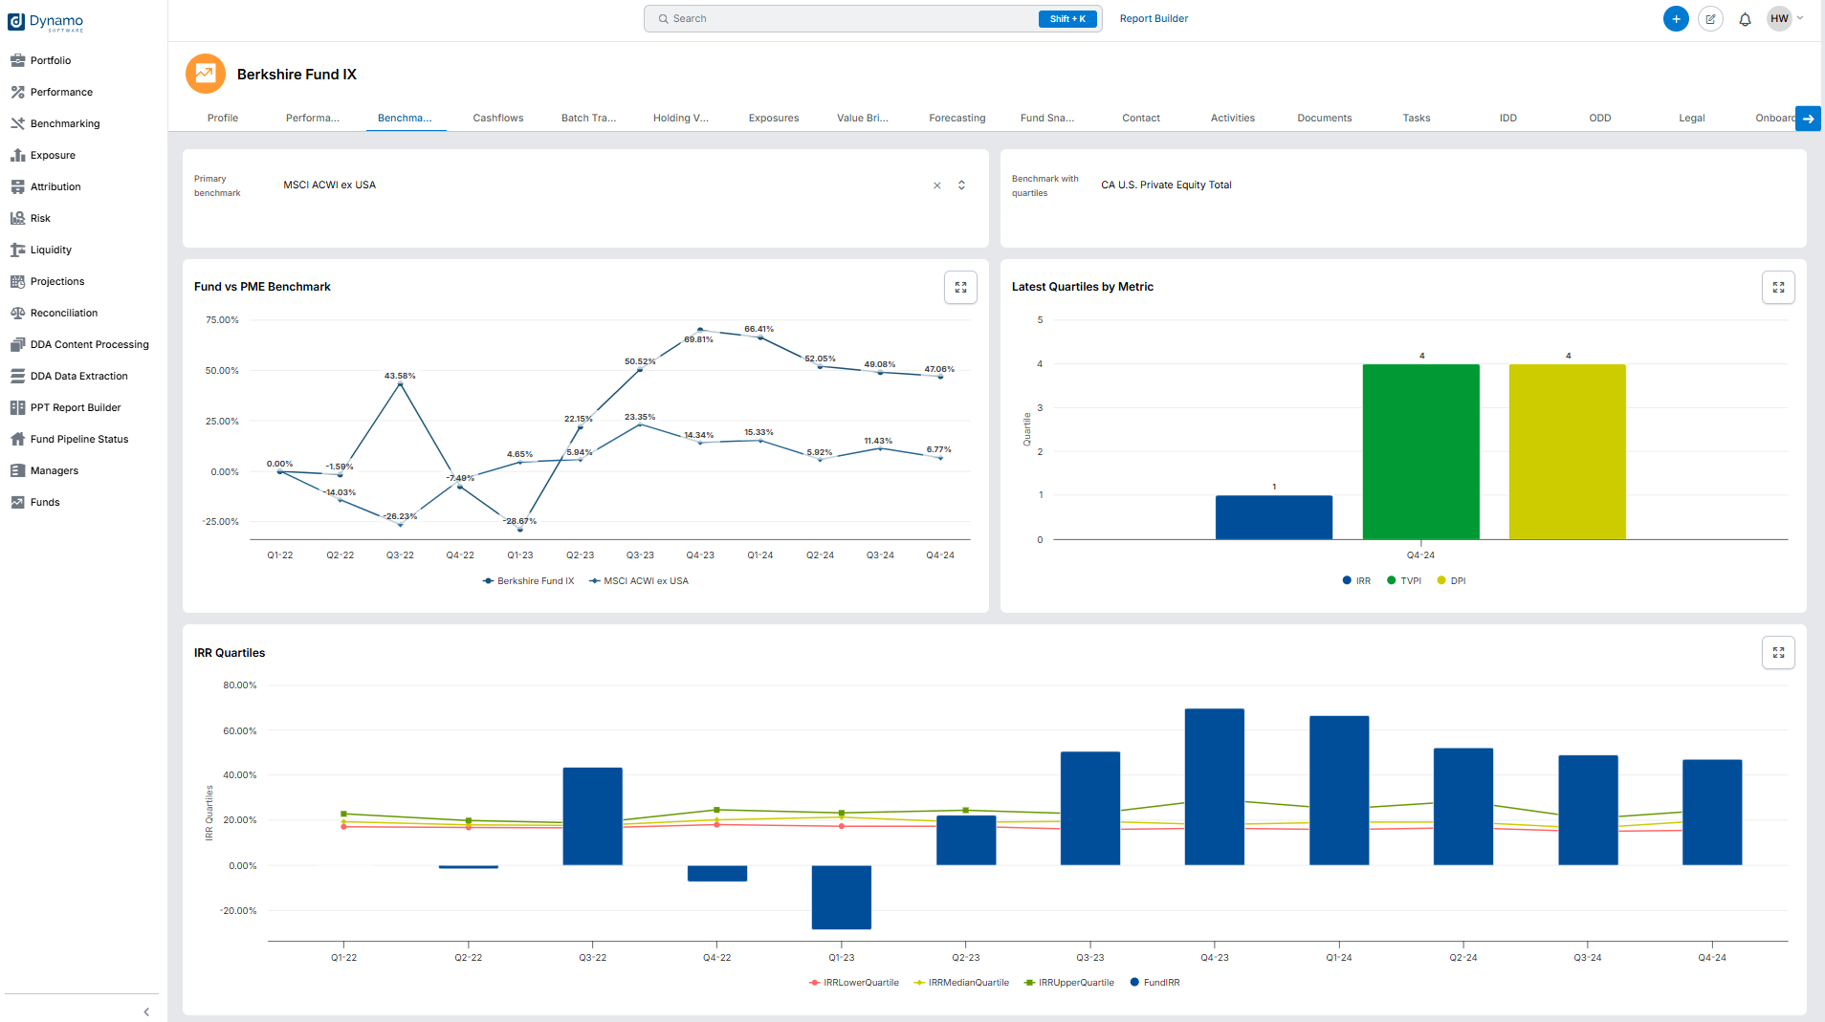Click the edit pencil icon in header
This screenshot has width=1825, height=1022.
click(1710, 19)
